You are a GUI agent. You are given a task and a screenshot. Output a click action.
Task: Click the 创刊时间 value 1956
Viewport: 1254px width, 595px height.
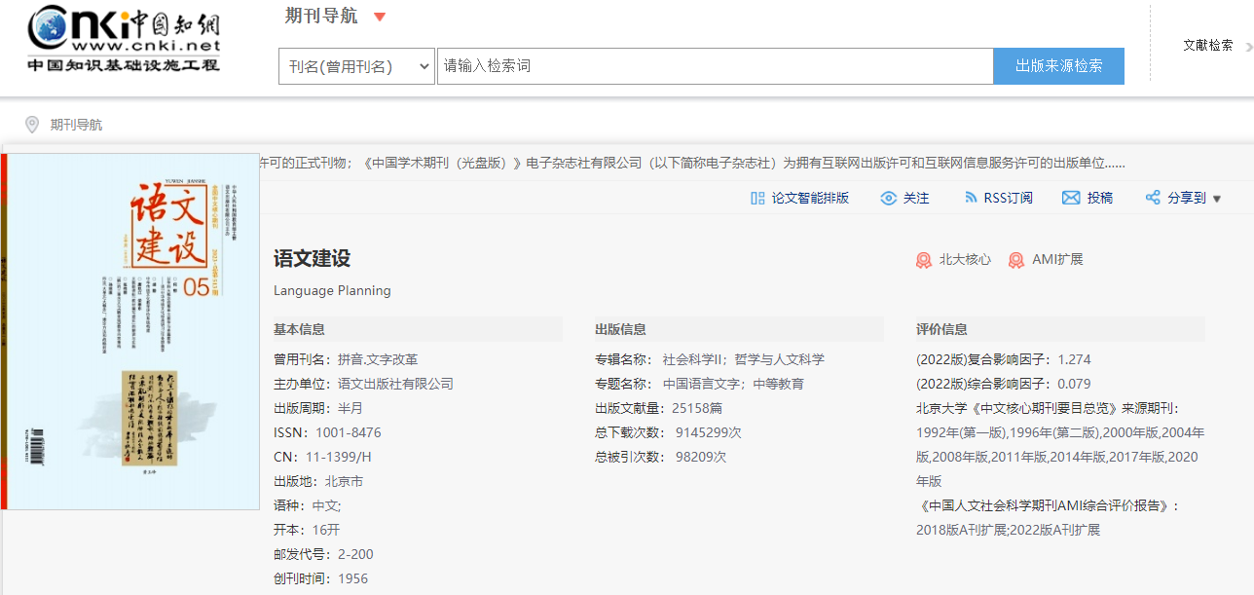(x=353, y=578)
